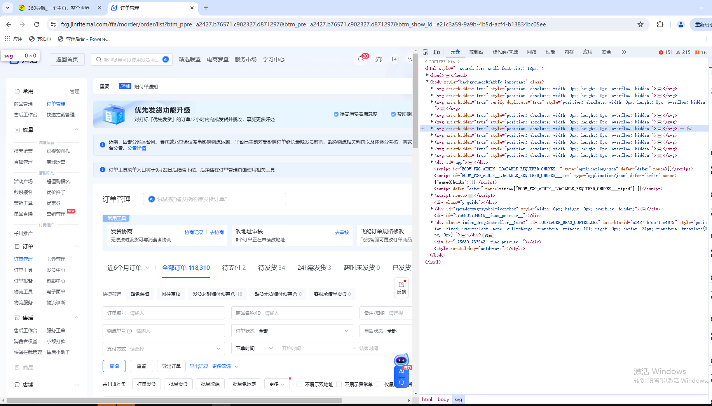This screenshot has height=406, width=712.
Task: Bookmark this page with the star icon
Action: coord(640,24)
